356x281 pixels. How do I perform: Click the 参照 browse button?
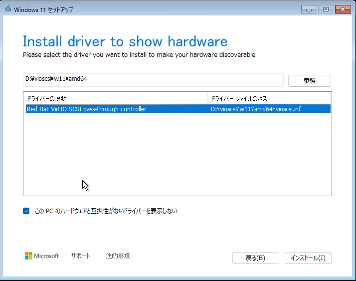[310, 81]
